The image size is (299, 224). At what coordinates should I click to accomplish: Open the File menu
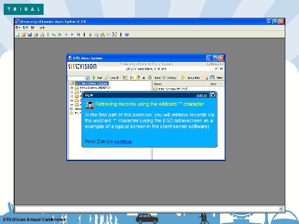18,28
